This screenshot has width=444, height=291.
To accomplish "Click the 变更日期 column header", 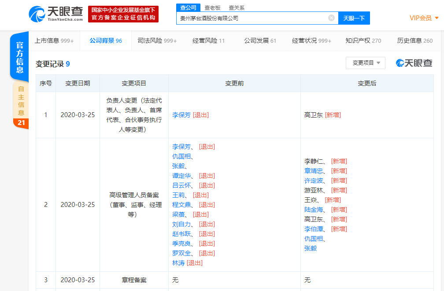I will [x=78, y=83].
